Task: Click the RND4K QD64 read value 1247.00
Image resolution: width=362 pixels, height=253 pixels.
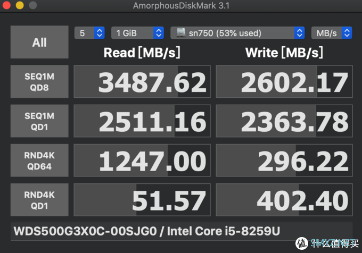Action: 142,161
